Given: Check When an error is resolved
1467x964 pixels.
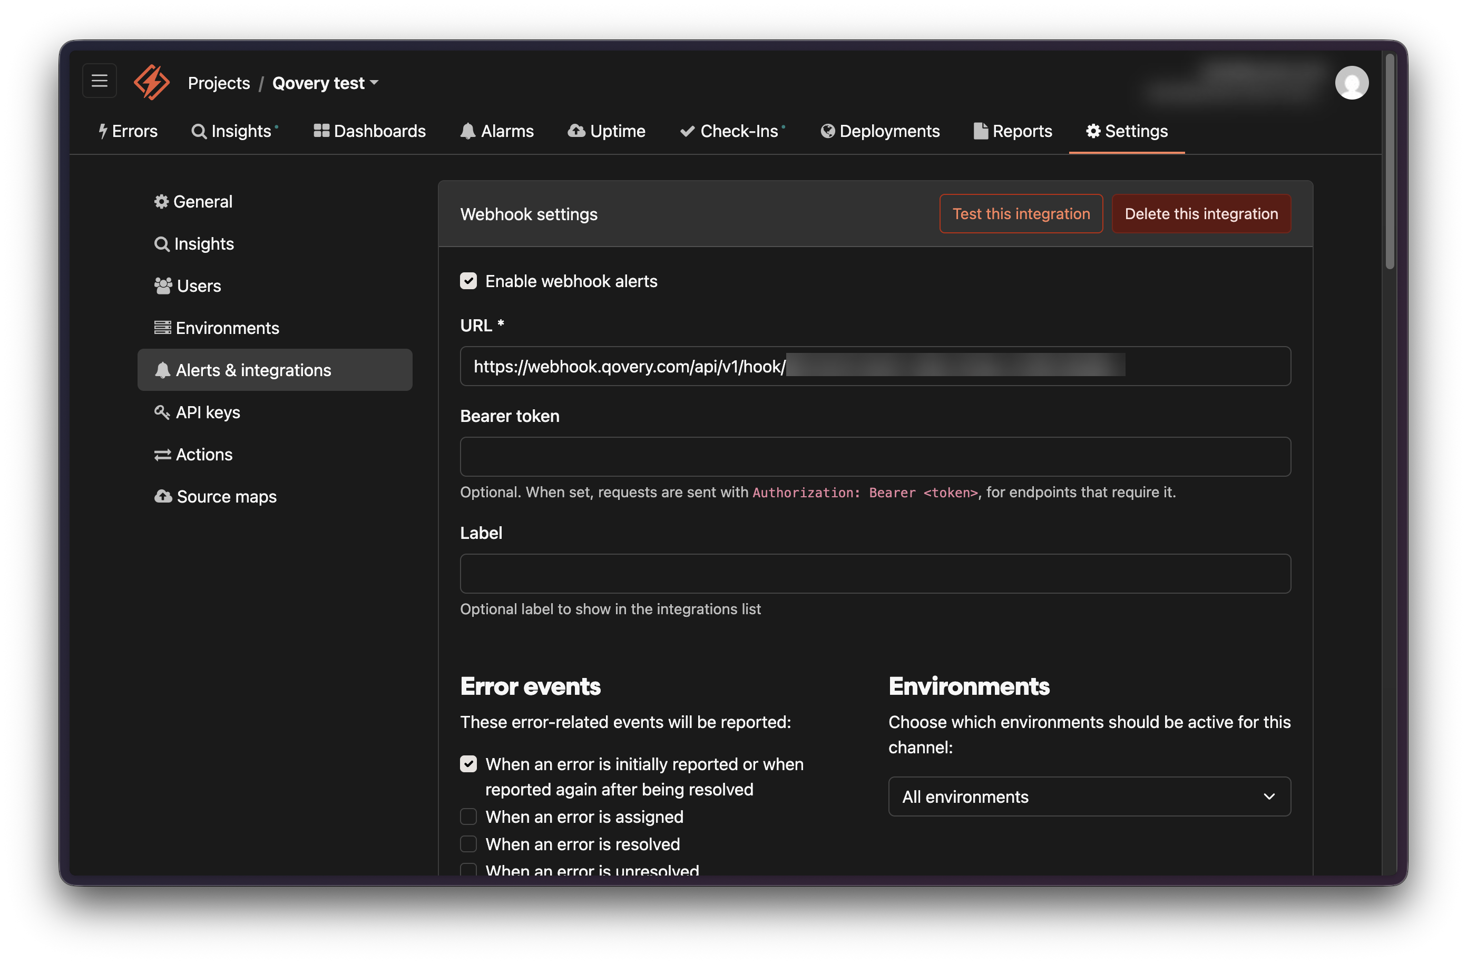Looking at the screenshot, I should 468,844.
